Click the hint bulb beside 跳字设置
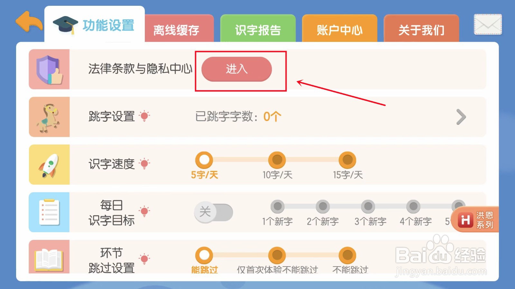The height and width of the screenshot is (289, 515). point(145,116)
